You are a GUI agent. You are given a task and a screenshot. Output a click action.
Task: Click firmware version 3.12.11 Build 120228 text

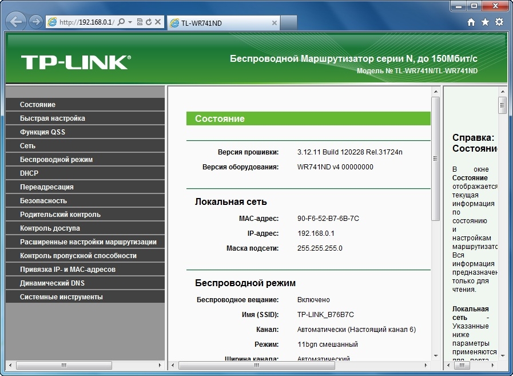(350, 152)
